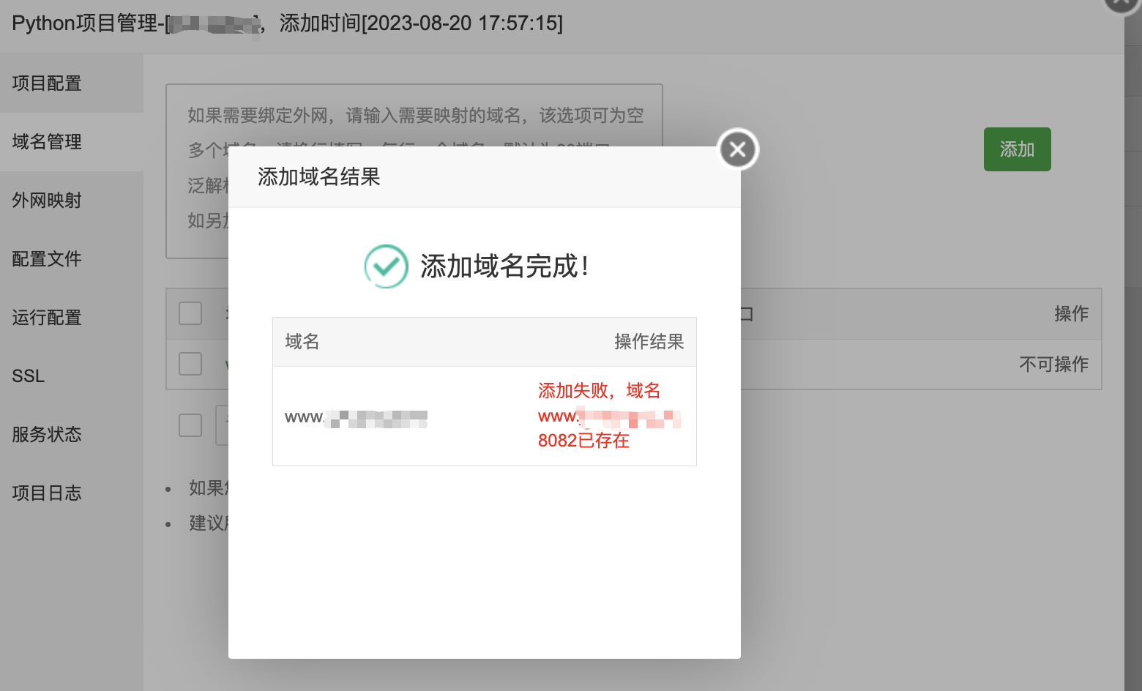Close the 添加域名结果 dialog
Screen dimensions: 1142x691
click(738, 149)
